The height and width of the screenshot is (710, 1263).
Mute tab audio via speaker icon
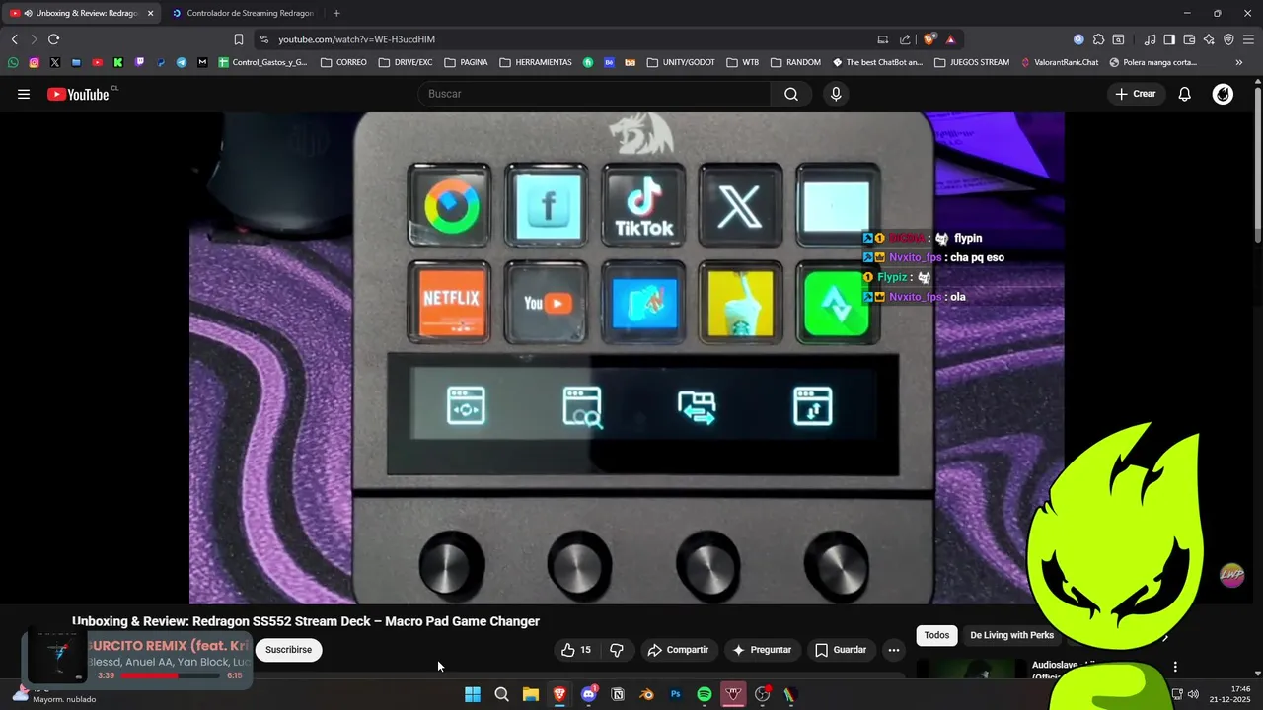pos(27,13)
